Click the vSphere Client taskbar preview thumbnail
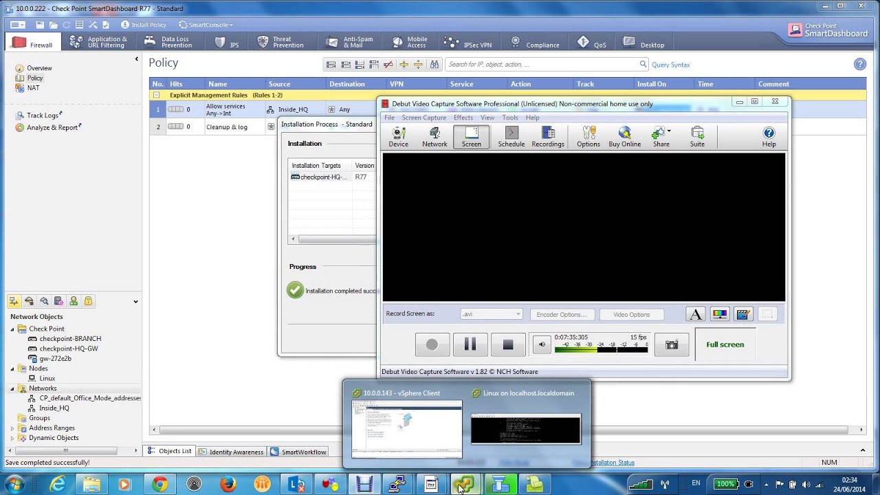This screenshot has width=880, height=495. pos(407,430)
